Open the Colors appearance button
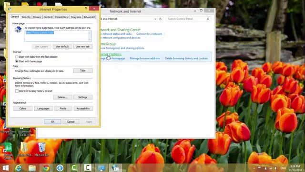 23,108
